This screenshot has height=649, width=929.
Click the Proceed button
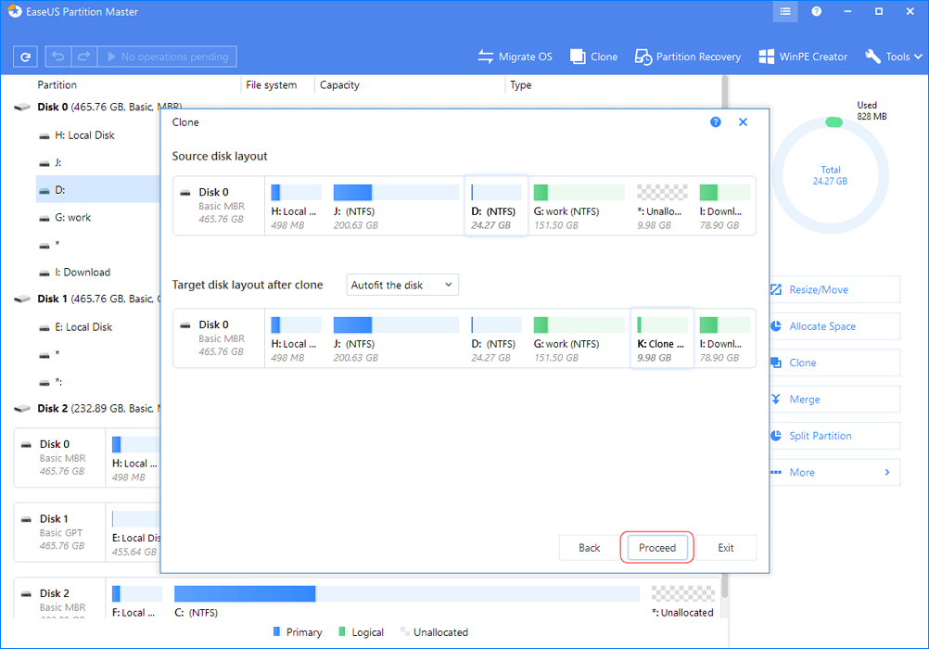point(657,548)
